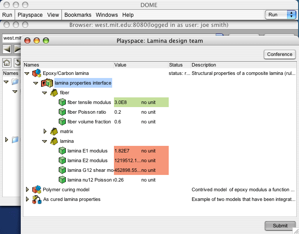
Task: Click the fiber tensile modulus cube icon
Action: click(x=62, y=102)
